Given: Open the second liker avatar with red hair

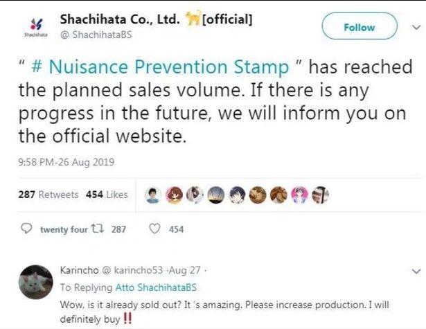Looking at the screenshot, I should [x=174, y=195].
